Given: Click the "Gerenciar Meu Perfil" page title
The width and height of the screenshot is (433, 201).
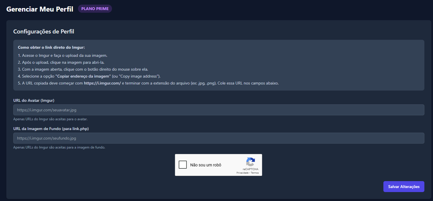Looking at the screenshot, I should click(40, 9).
